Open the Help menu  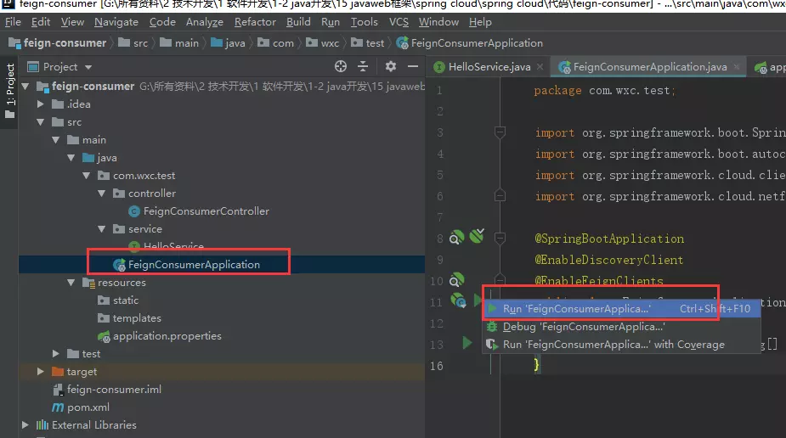point(480,22)
